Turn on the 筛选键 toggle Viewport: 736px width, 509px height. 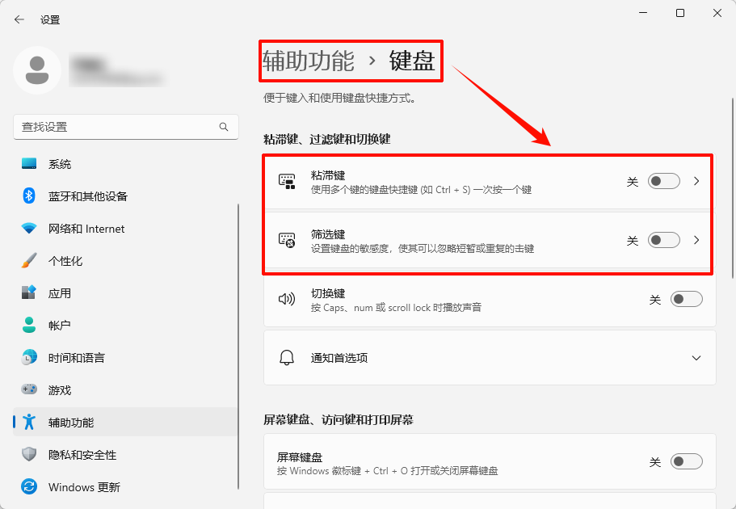pyautogui.click(x=664, y=240)
